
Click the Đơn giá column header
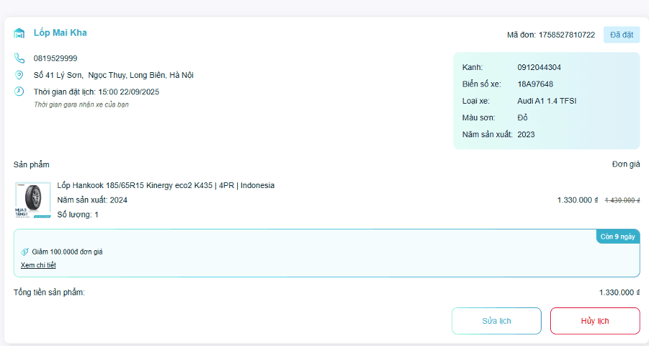coord(626,164)
